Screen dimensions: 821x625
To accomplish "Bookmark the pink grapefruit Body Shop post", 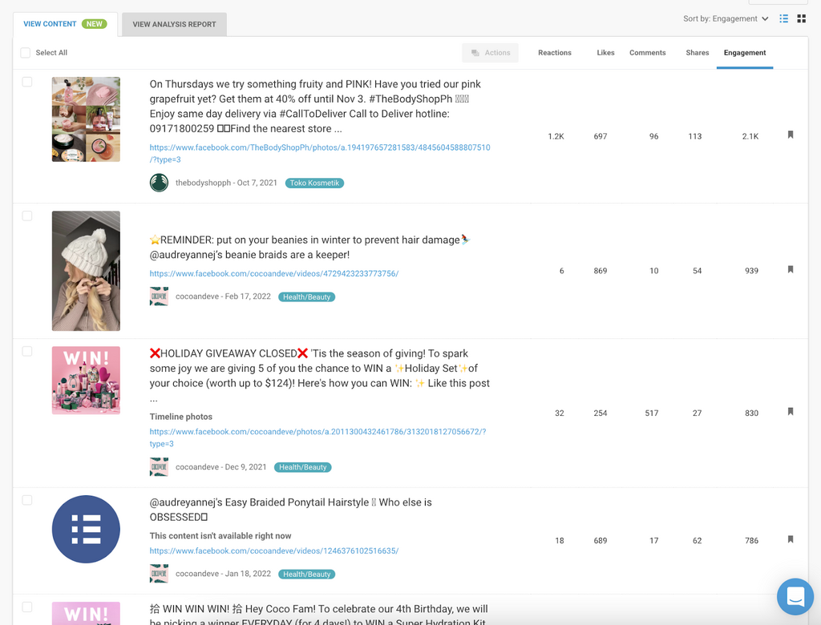I will (x=791, y=135).
